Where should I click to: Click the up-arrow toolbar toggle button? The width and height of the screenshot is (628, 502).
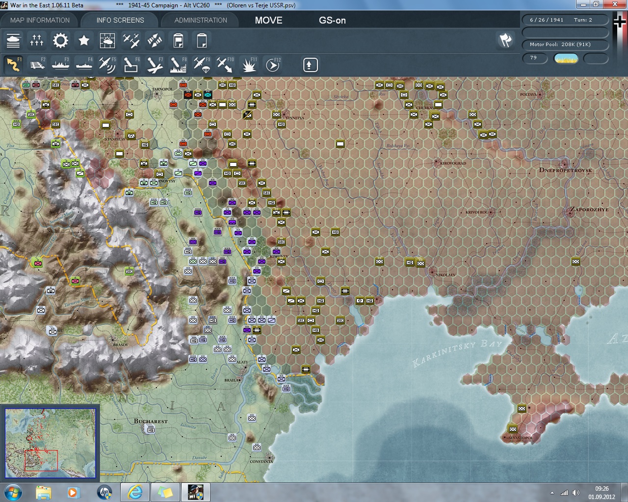click(310, 65)
